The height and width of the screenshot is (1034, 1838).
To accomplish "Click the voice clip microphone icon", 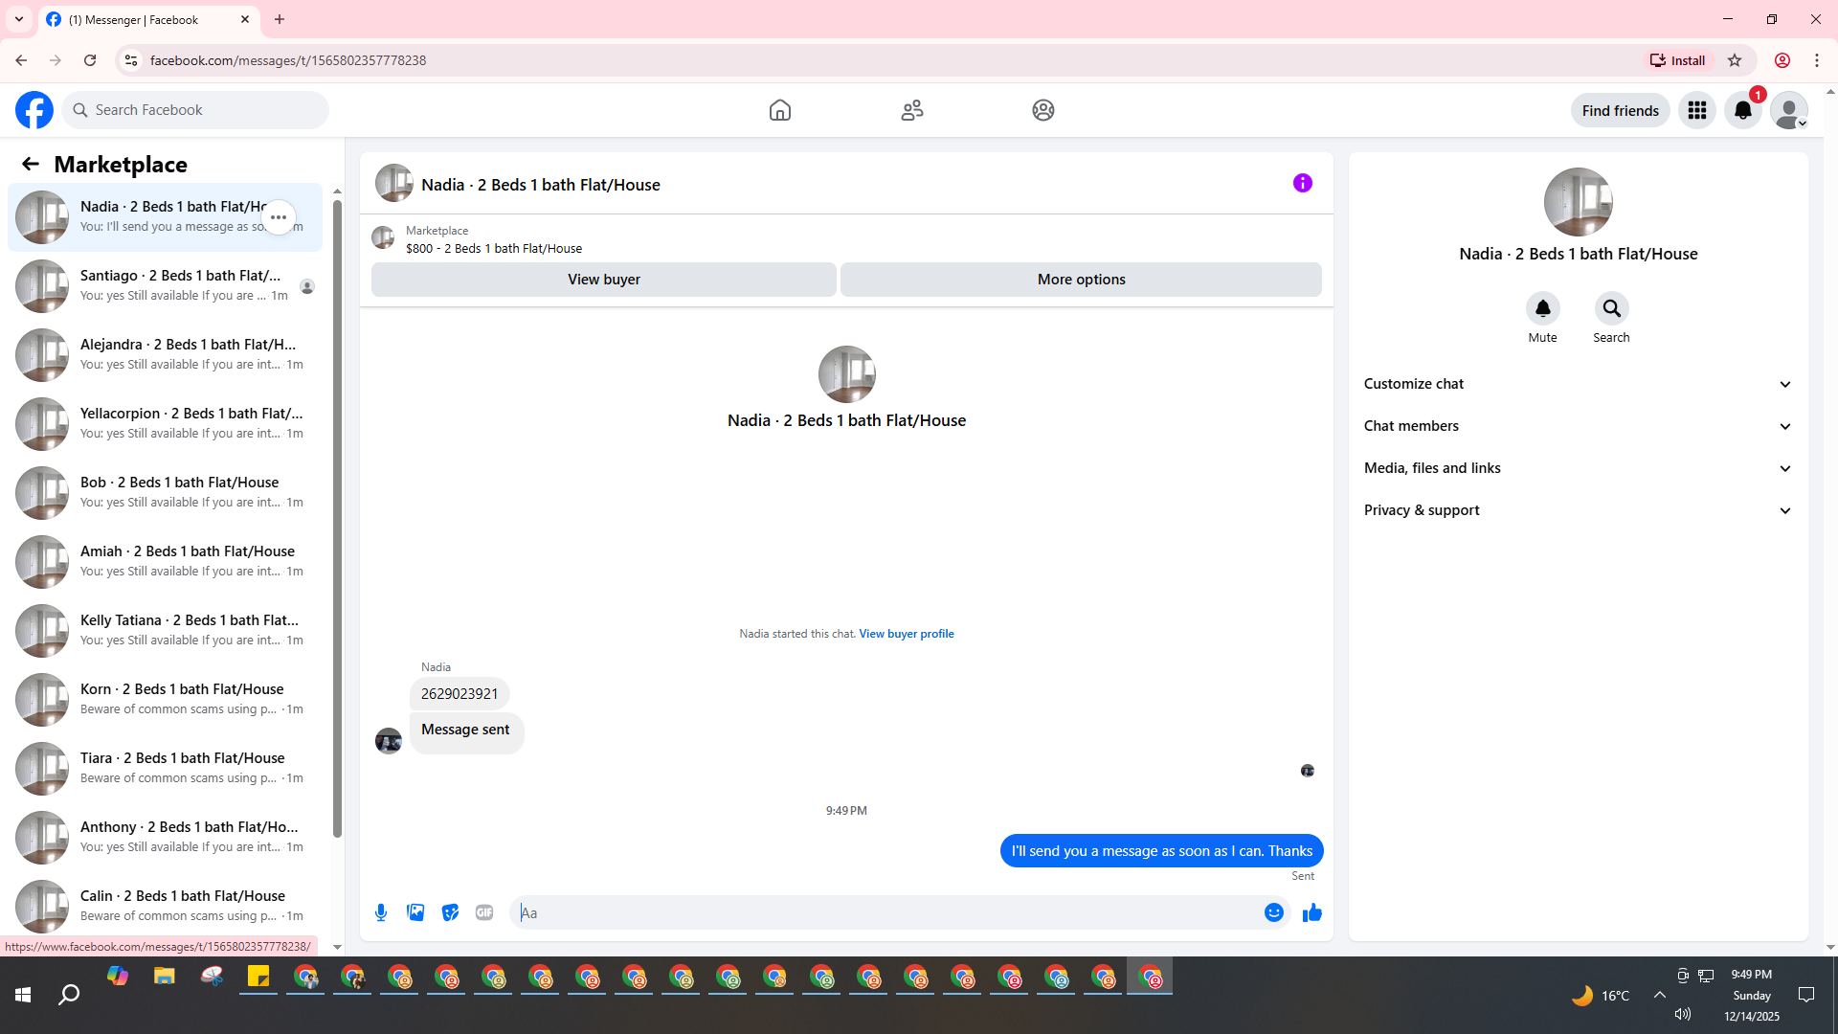I will (x=381, y=912).
